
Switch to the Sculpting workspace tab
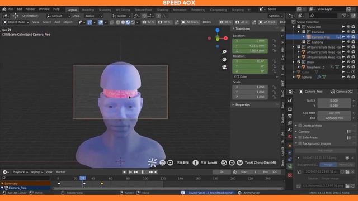[105, 10]
